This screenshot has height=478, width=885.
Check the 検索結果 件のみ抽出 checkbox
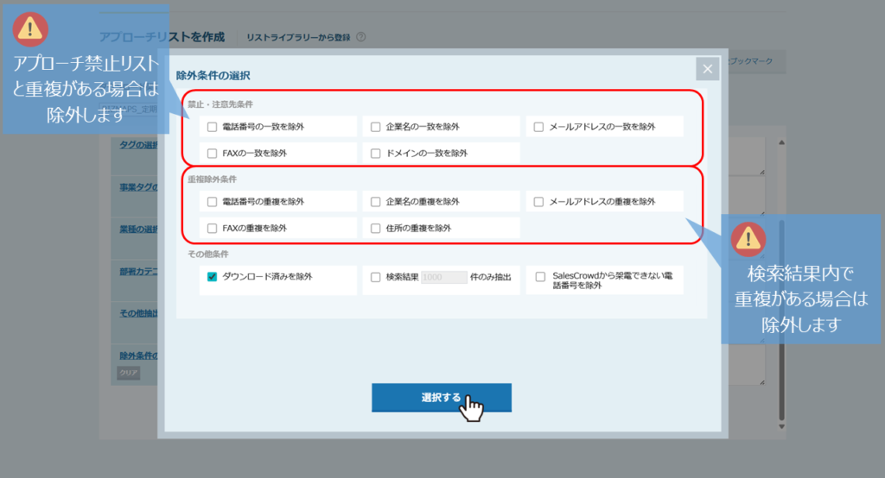coord(375,277)
